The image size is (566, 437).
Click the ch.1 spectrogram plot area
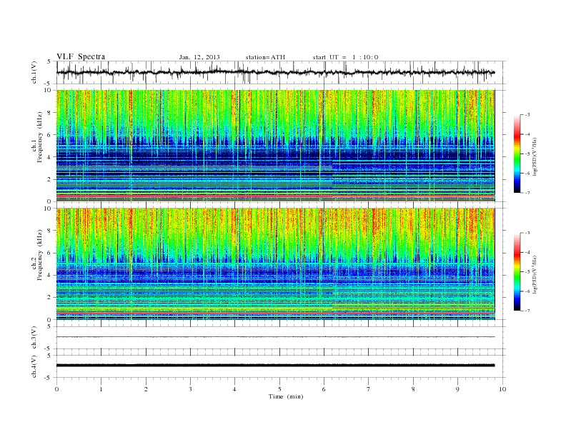tap(275, 146)
